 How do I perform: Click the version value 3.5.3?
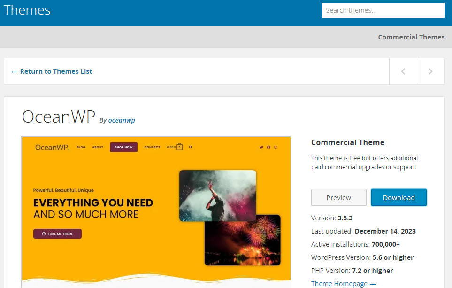coord(345,218)
